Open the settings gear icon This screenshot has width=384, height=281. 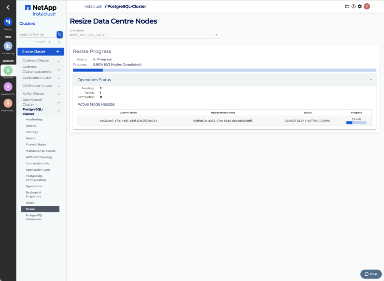click(360, 6)
